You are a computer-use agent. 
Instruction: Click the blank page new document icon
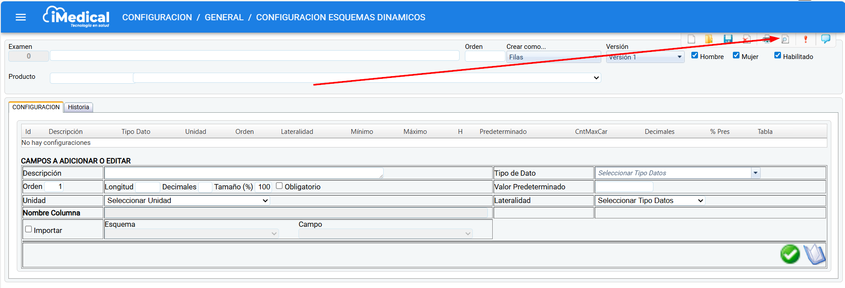691,39
